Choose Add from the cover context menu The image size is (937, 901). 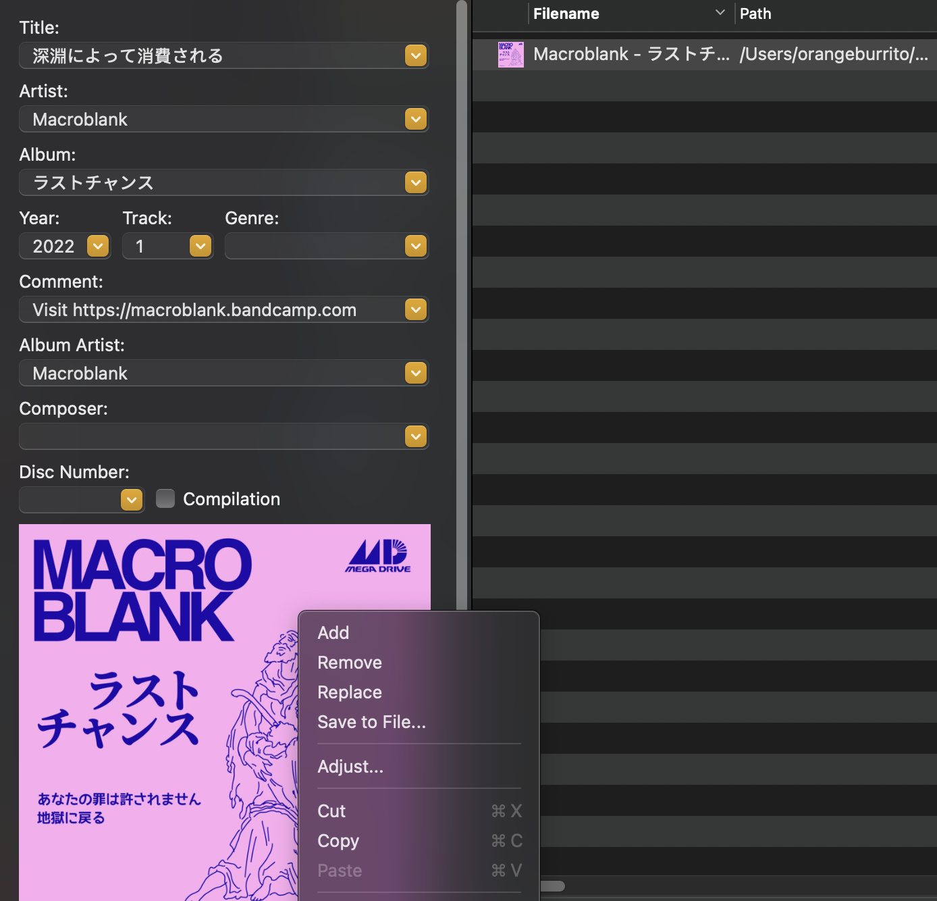(x=333, y=633)
